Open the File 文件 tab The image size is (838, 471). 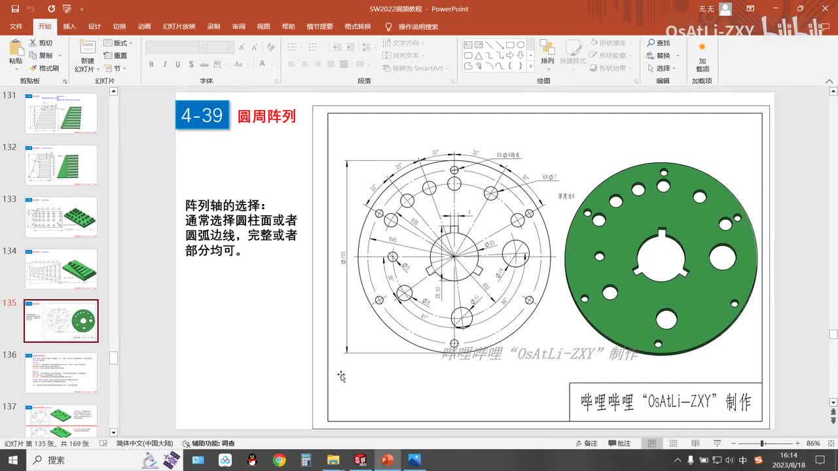pyautogui.click(x=16, y=27)
